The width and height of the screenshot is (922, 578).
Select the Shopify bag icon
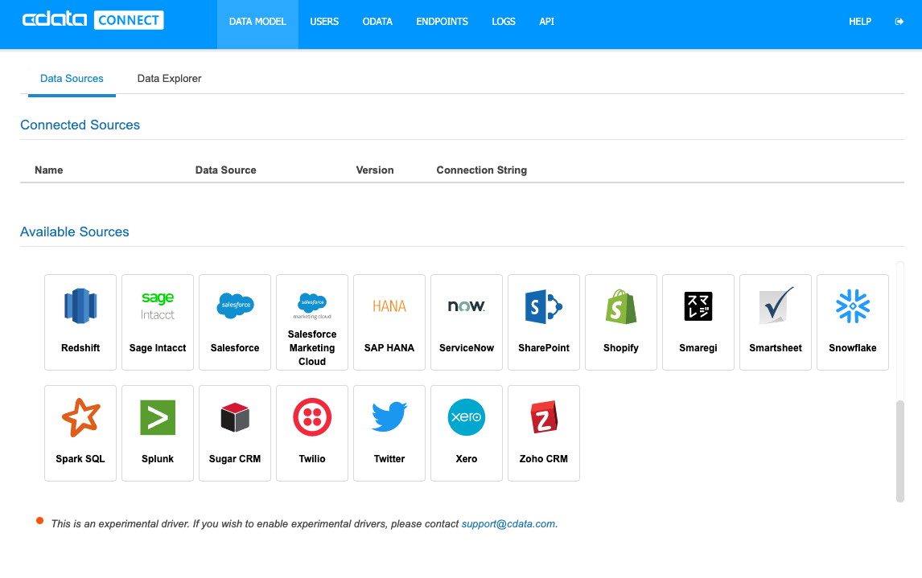pos(621,306)
